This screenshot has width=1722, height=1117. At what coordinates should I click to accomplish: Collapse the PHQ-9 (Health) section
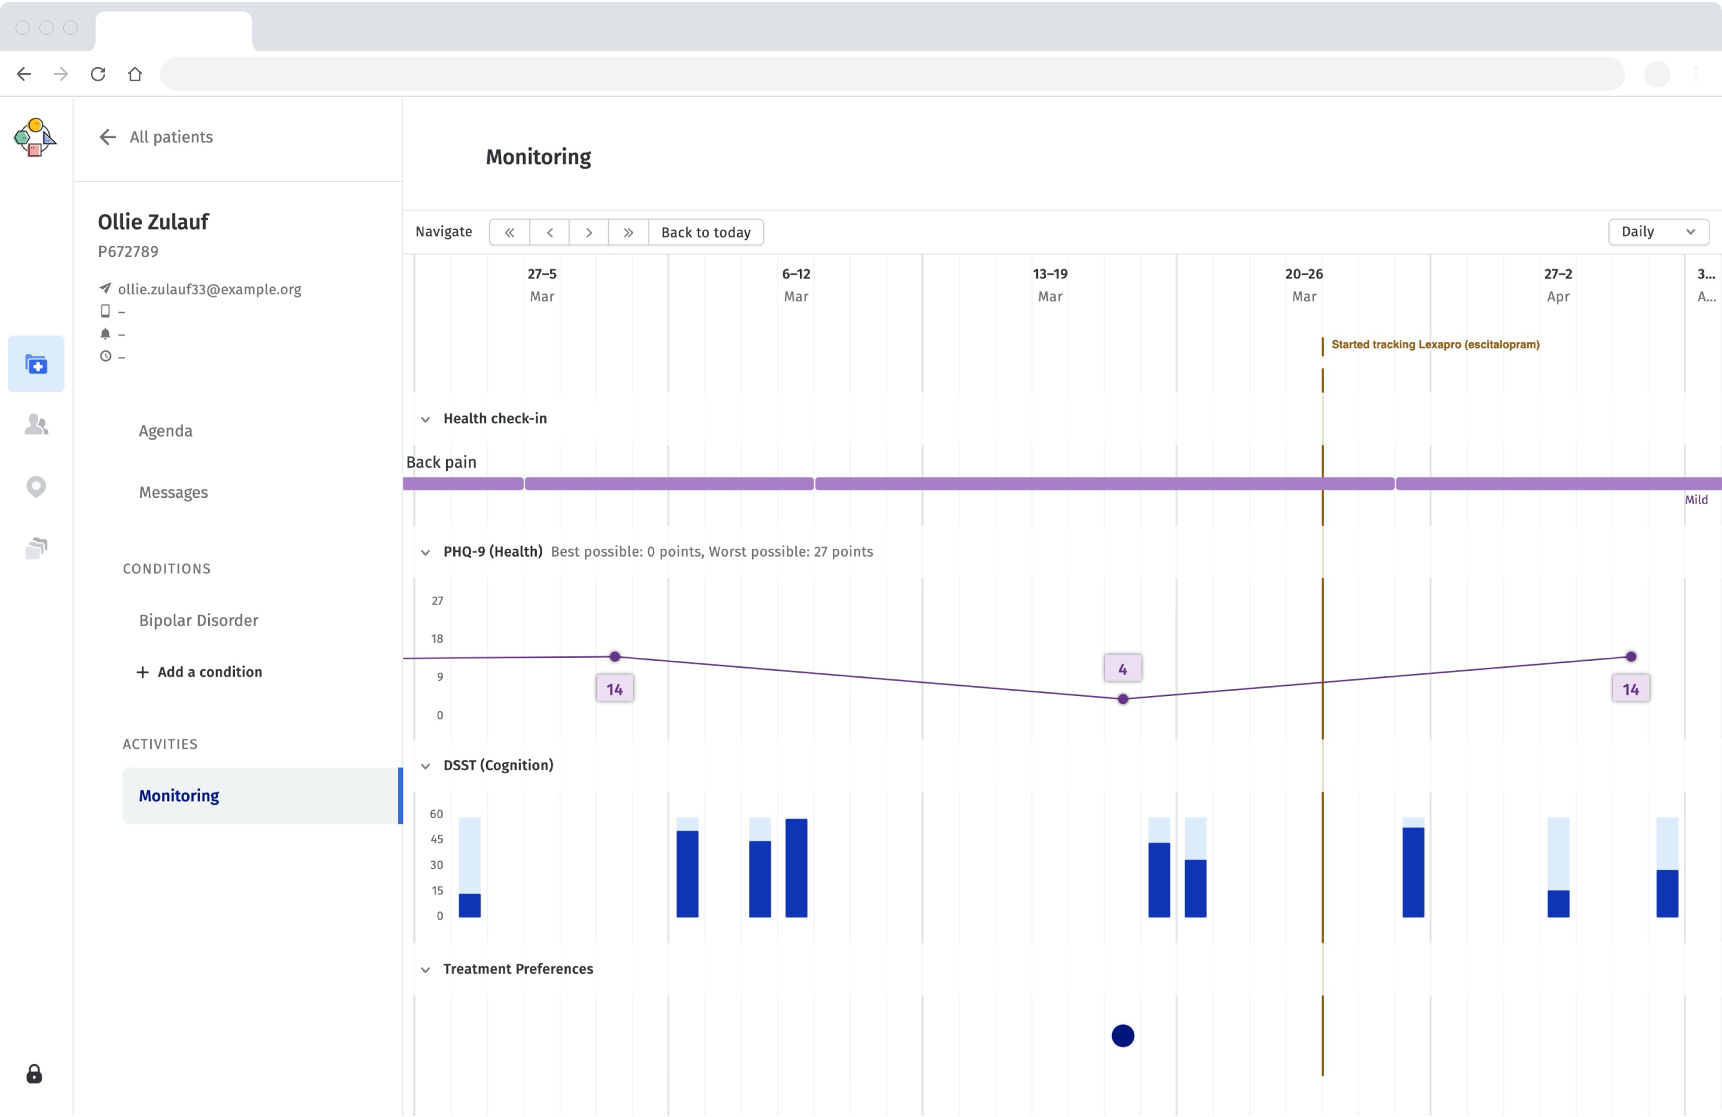click(x=426, y=553)
